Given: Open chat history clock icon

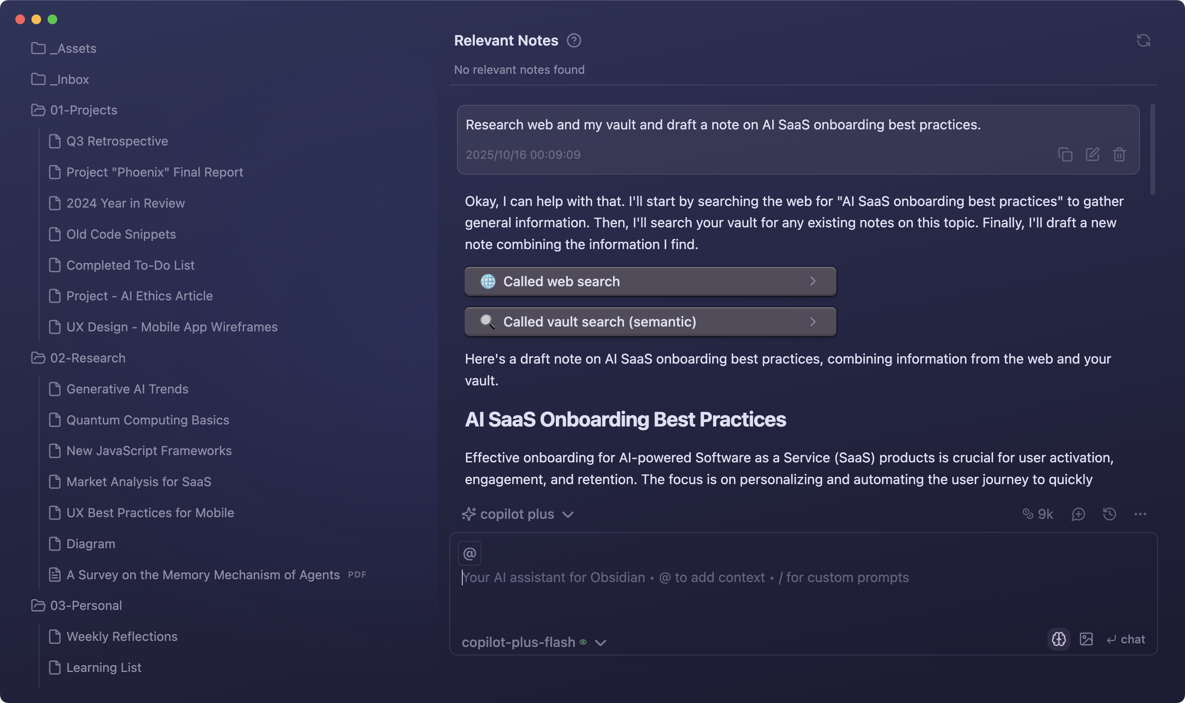Looking at the screenshot, I should [x=1109, y=514].
